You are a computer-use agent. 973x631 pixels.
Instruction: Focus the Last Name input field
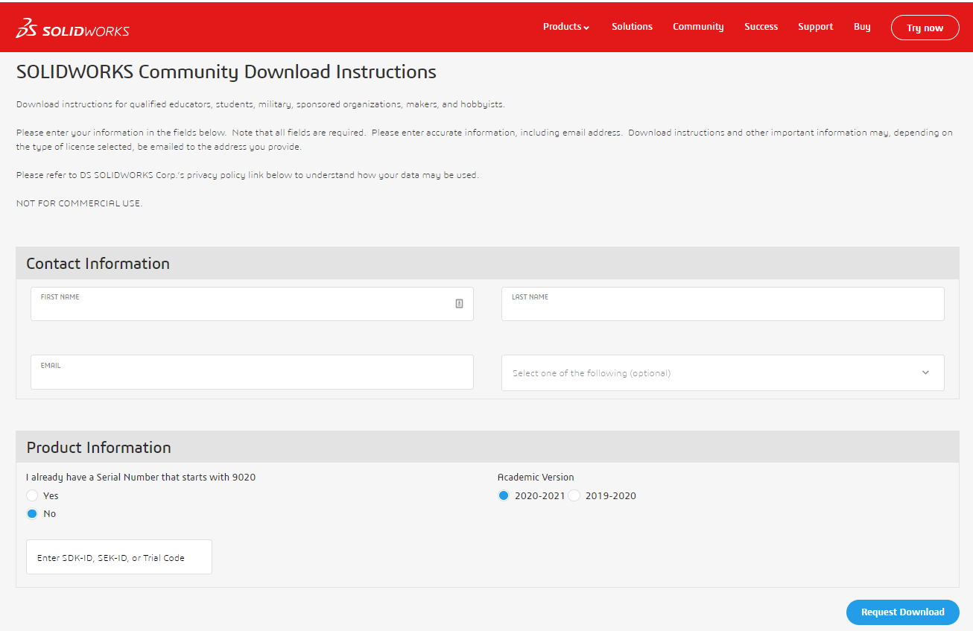723,304
